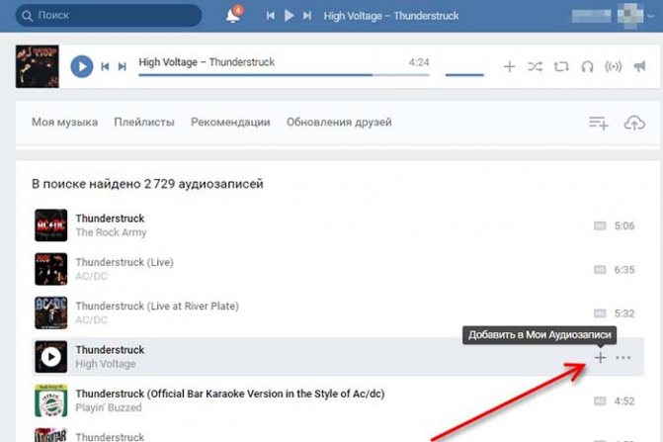Play the Karaoke Version track cover
The image size is (663, 442).
point(50,400)
